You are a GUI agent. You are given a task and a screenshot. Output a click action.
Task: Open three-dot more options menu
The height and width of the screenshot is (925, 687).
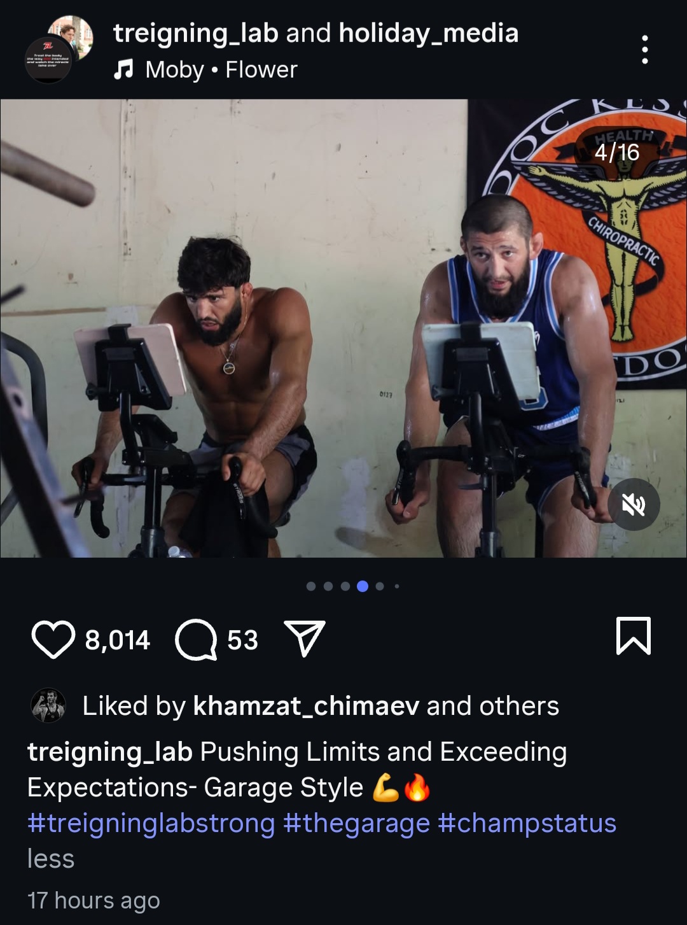click(645, 50)
